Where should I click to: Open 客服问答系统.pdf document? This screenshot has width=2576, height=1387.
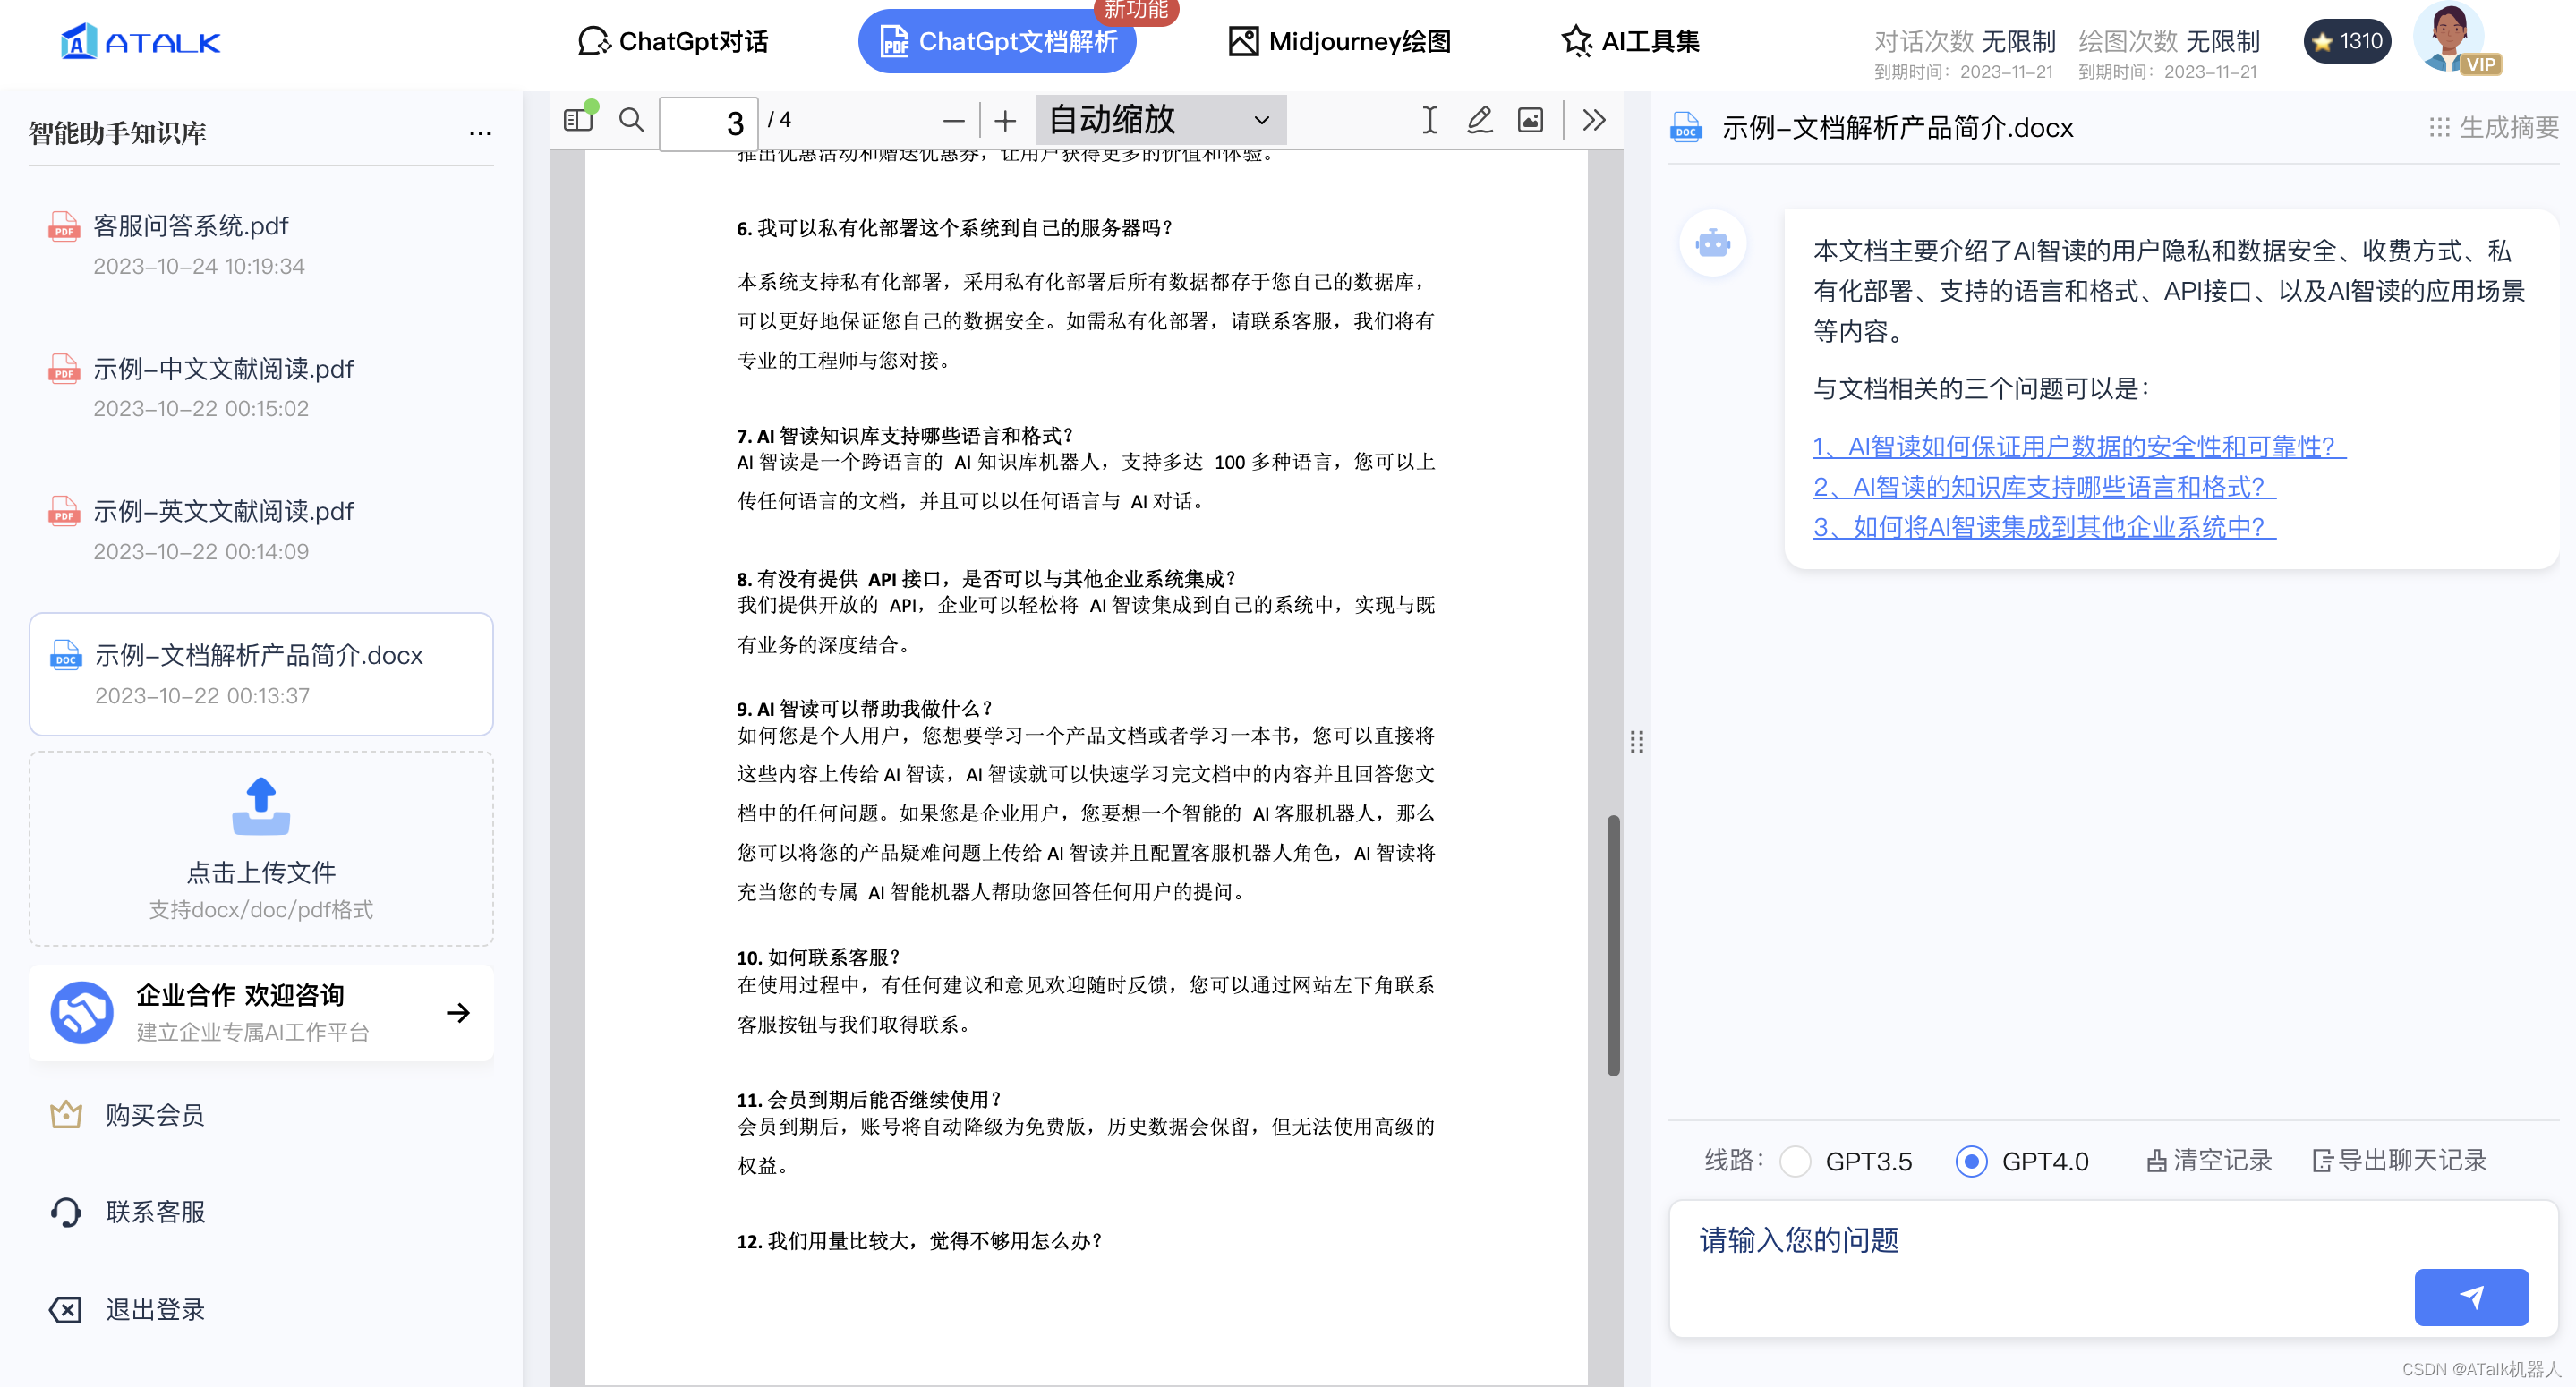coord(261,244)
